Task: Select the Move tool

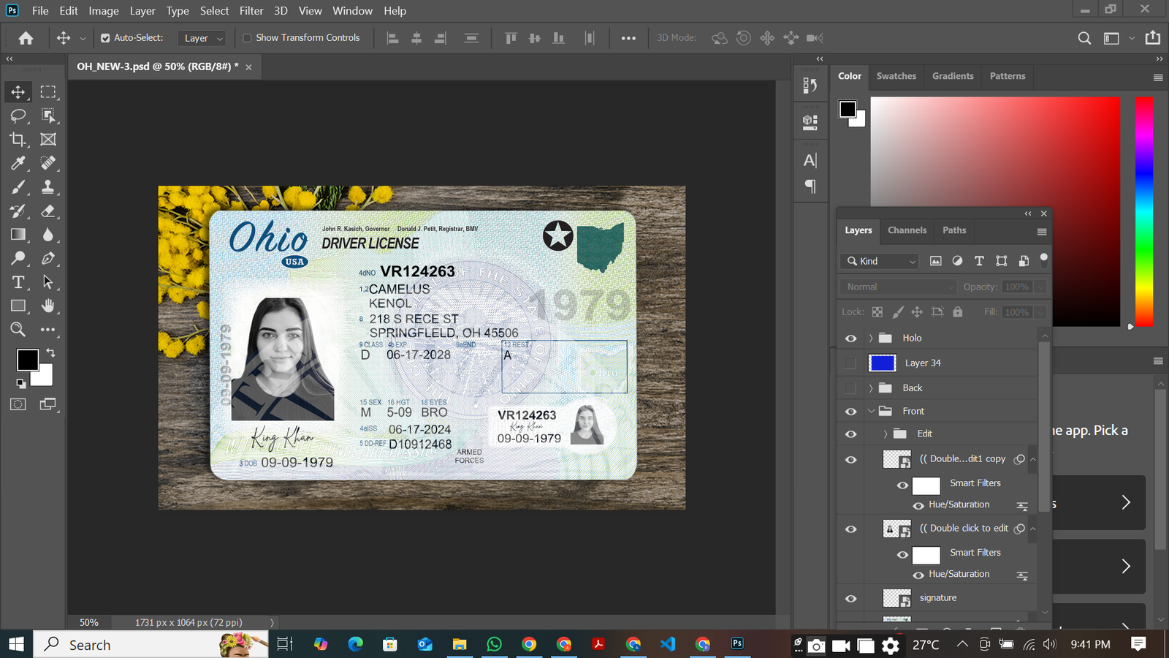Action: pos(18,92)
